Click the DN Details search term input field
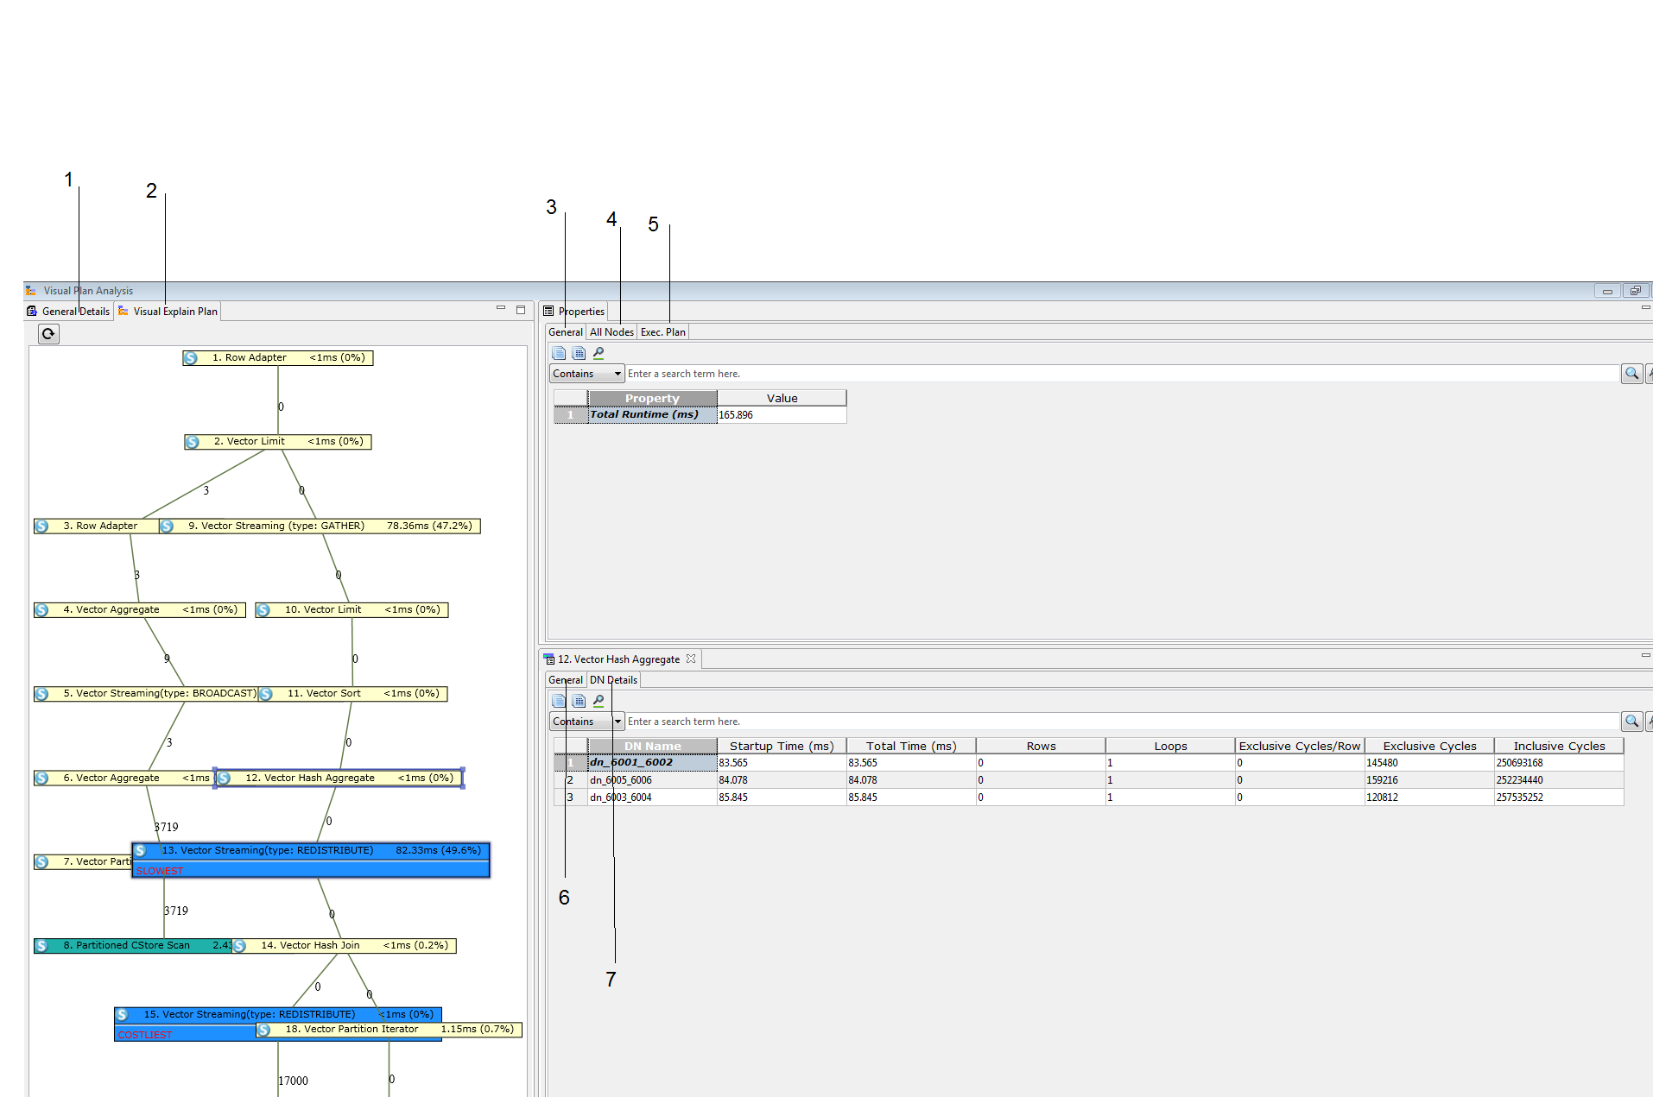This screenshot has height=1097, width=1653. [x=1122, y=722]
